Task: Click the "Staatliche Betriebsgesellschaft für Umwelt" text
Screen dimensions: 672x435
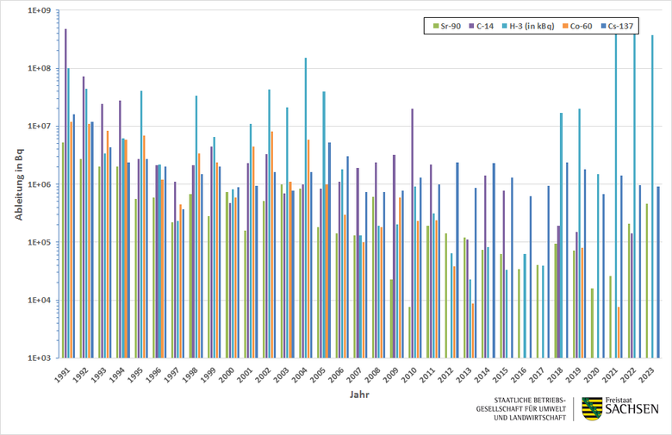Action: pos(527,409)
